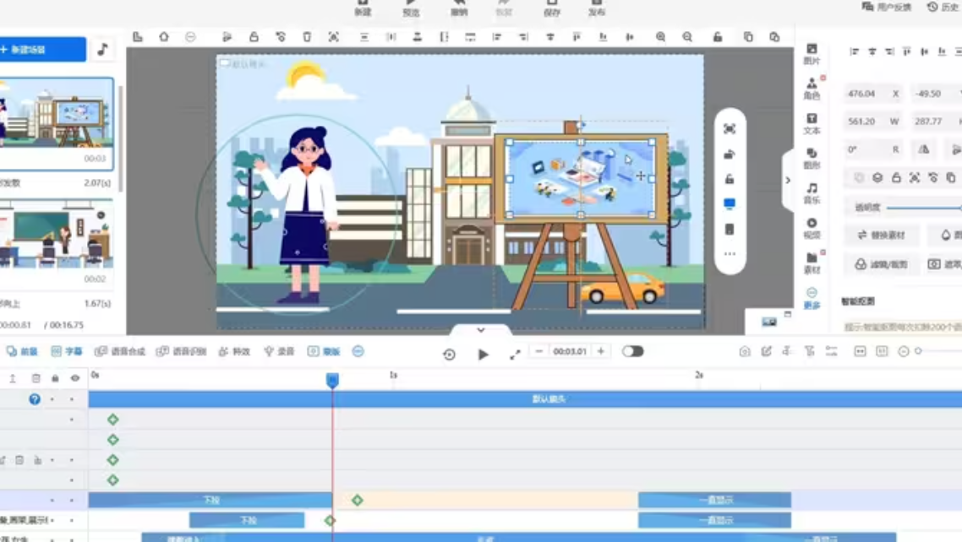The width and height of the screenshot is (962, 542).
Task: Click the speech synthesis button
Action: (x=120, y=351)
